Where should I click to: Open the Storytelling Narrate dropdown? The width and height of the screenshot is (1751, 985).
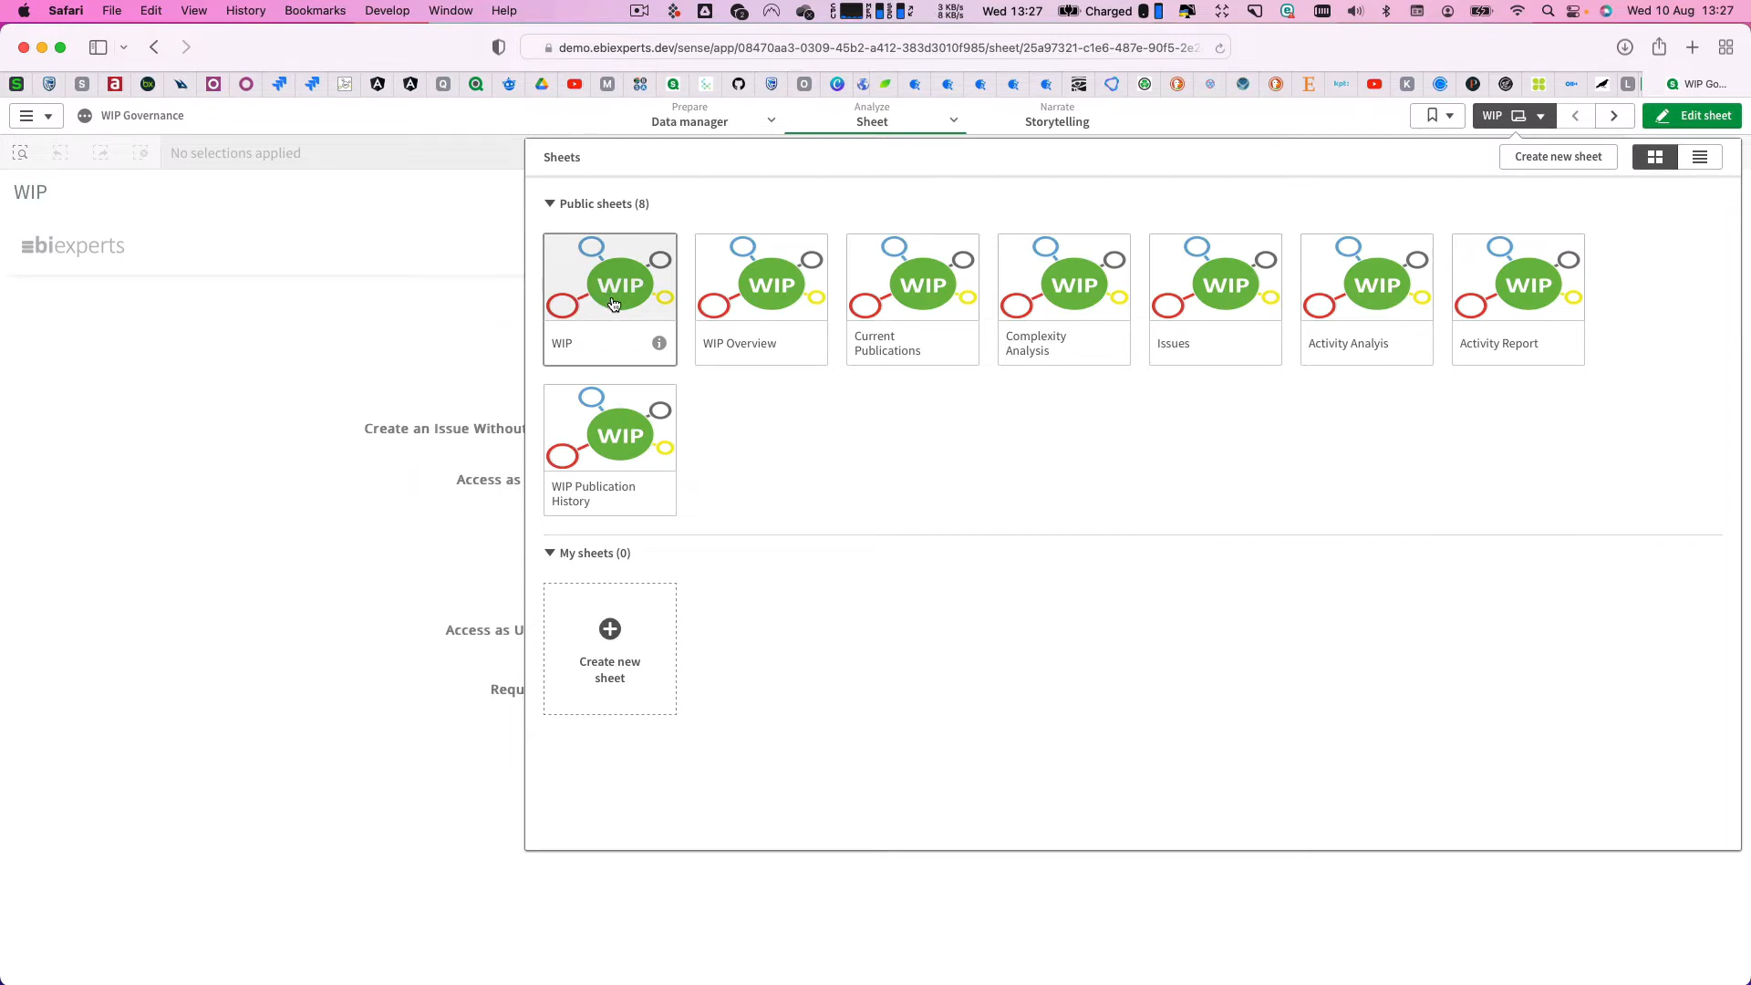pos(1056,114)
